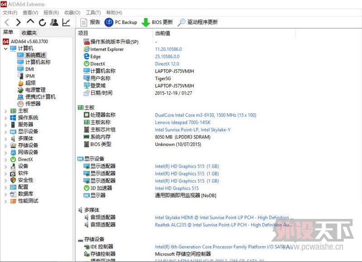Click the Intel Sunrise Point-LP chipset link
362x262 pixels.
(x=193, y=130)
